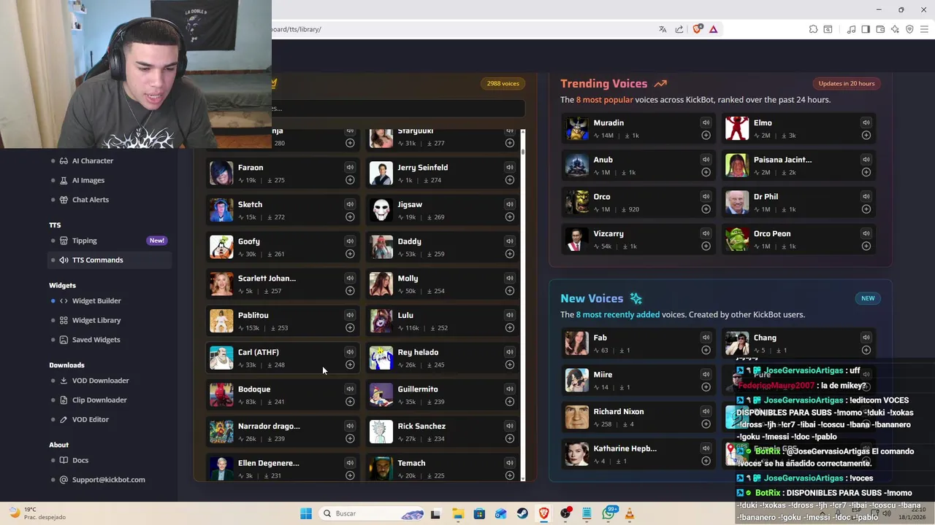Viewport: 935px width, 525px height.
Task: Click the translate page icon in address bar
Action: tap(663, 29)
